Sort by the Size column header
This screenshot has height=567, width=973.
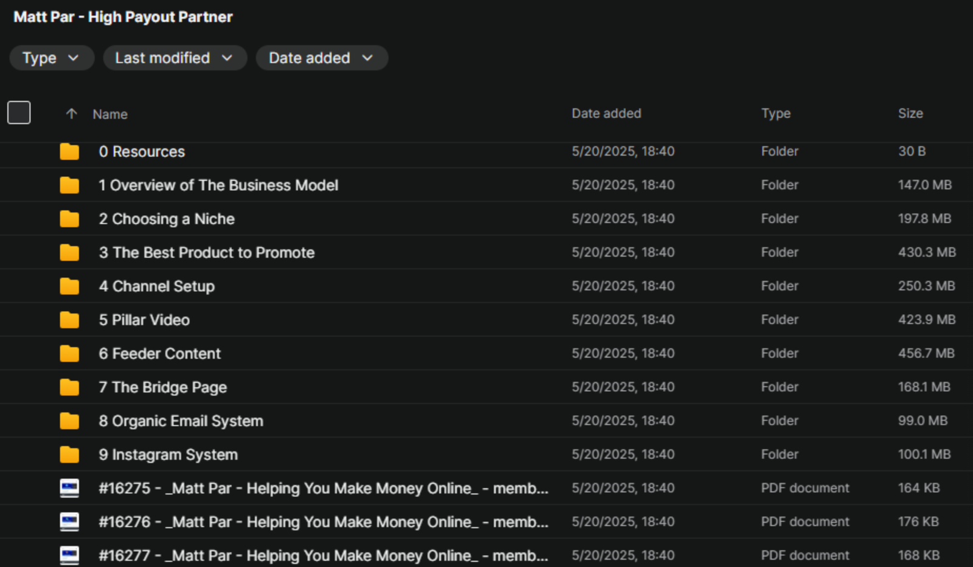(910, 114)
